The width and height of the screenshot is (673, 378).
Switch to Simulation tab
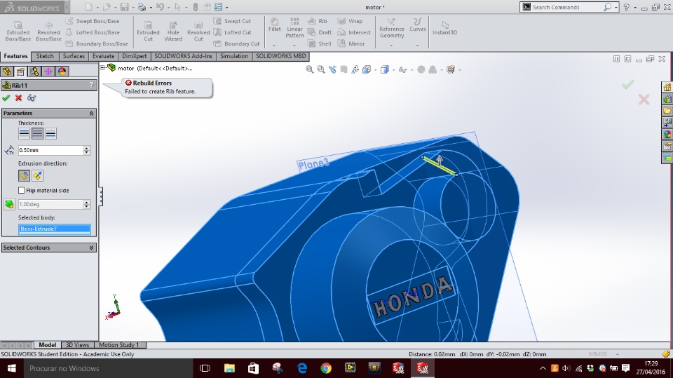[234, 56]
